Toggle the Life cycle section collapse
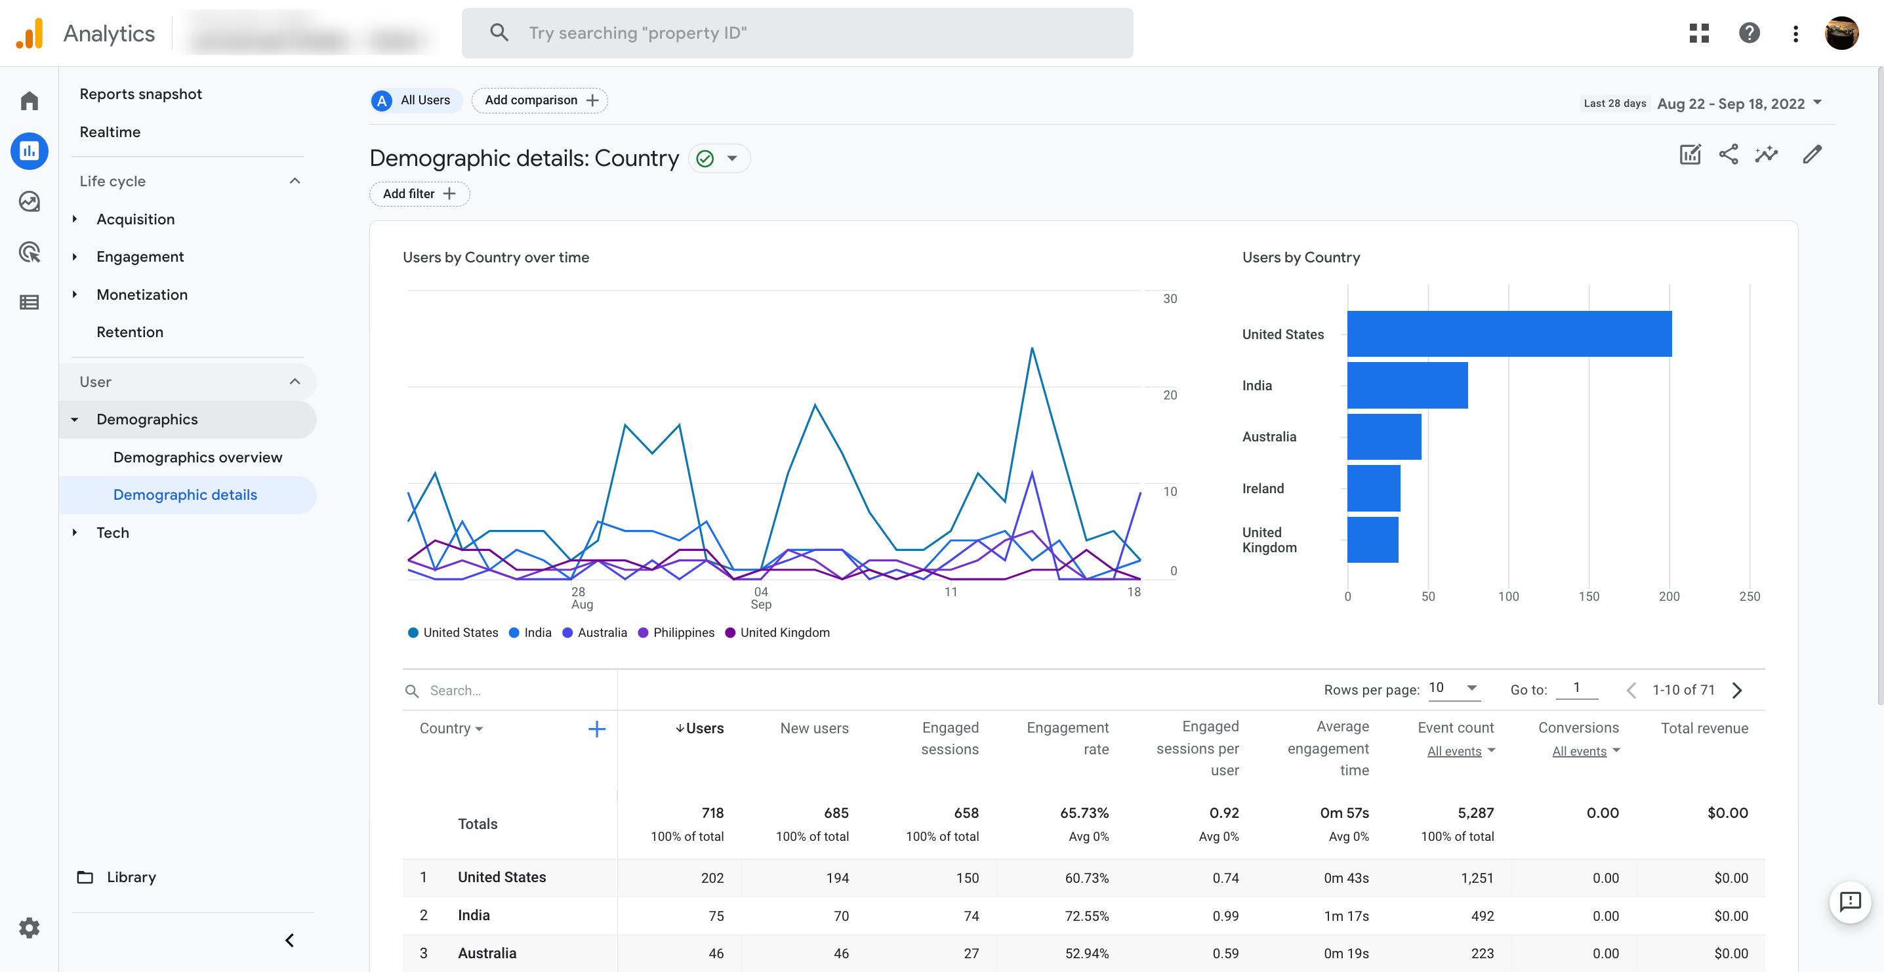This screenshot has width=1884, height=972. (294, 180)
